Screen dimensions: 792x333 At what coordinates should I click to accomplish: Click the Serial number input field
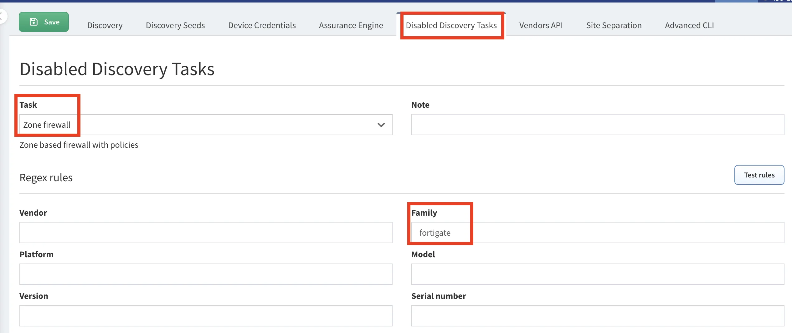[x=597, y=315]
